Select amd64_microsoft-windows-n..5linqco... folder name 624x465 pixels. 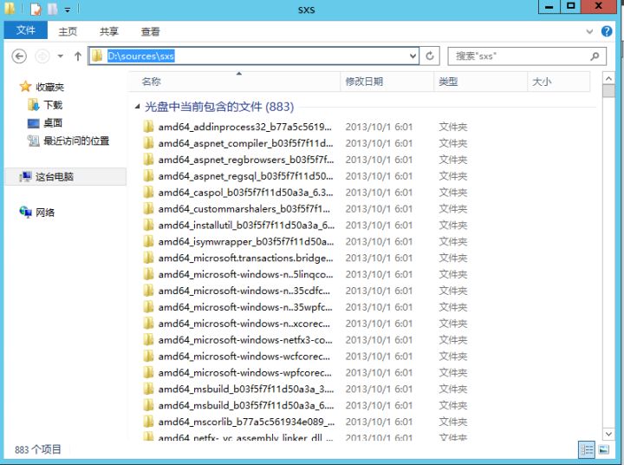[x=245, y=274]
